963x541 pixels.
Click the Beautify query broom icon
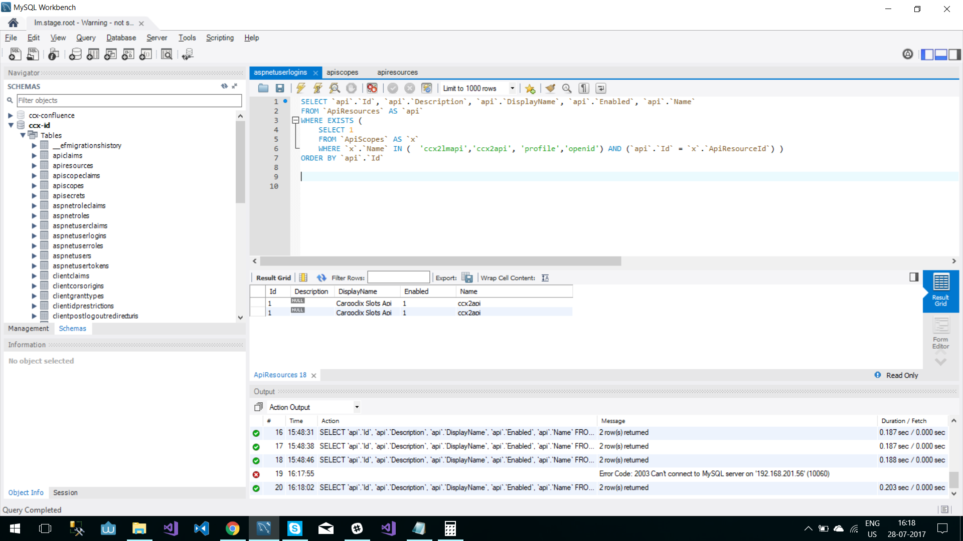550,88
